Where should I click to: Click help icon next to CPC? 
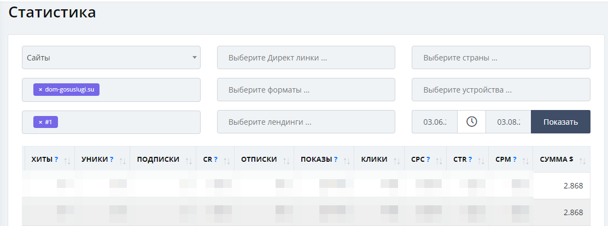(428, 160)
